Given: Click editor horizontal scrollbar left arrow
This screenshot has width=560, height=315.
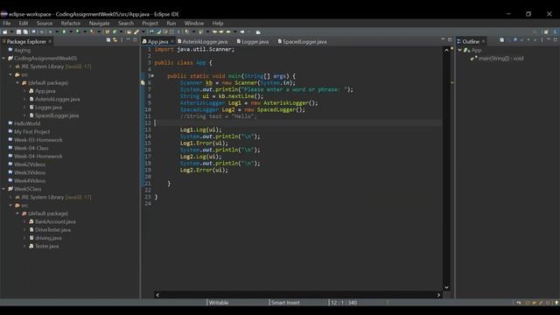Looking at the screenshot, I should click(157, 295).
